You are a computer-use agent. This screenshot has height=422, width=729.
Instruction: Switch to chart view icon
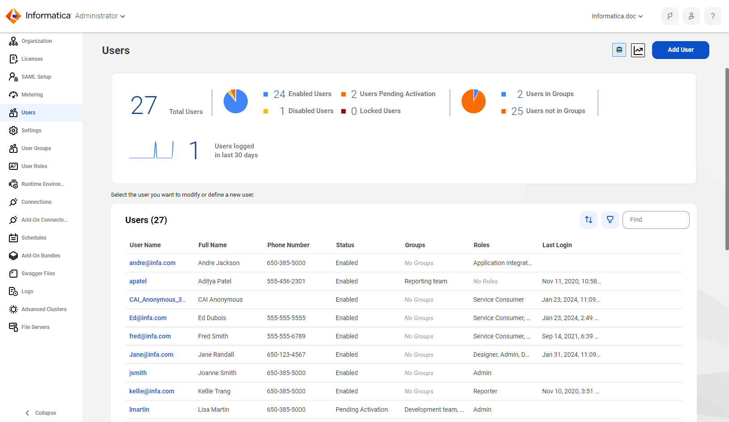638,50
